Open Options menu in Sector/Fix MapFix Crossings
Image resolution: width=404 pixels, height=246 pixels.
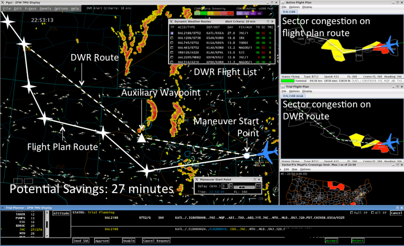(305, 169)
